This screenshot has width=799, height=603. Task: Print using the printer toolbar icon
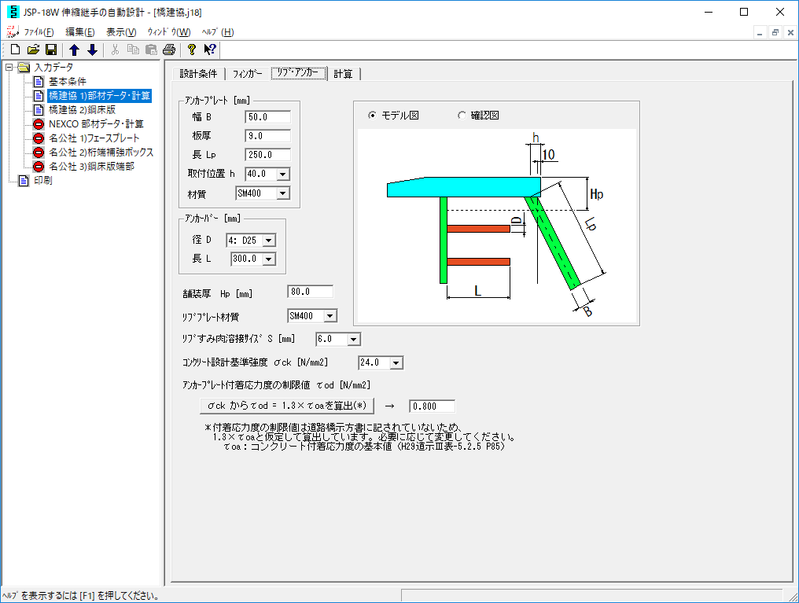pos(169,50)
